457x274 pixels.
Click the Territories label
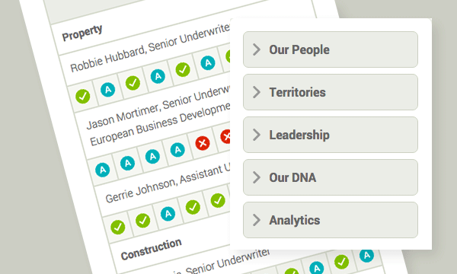(297, 92)
